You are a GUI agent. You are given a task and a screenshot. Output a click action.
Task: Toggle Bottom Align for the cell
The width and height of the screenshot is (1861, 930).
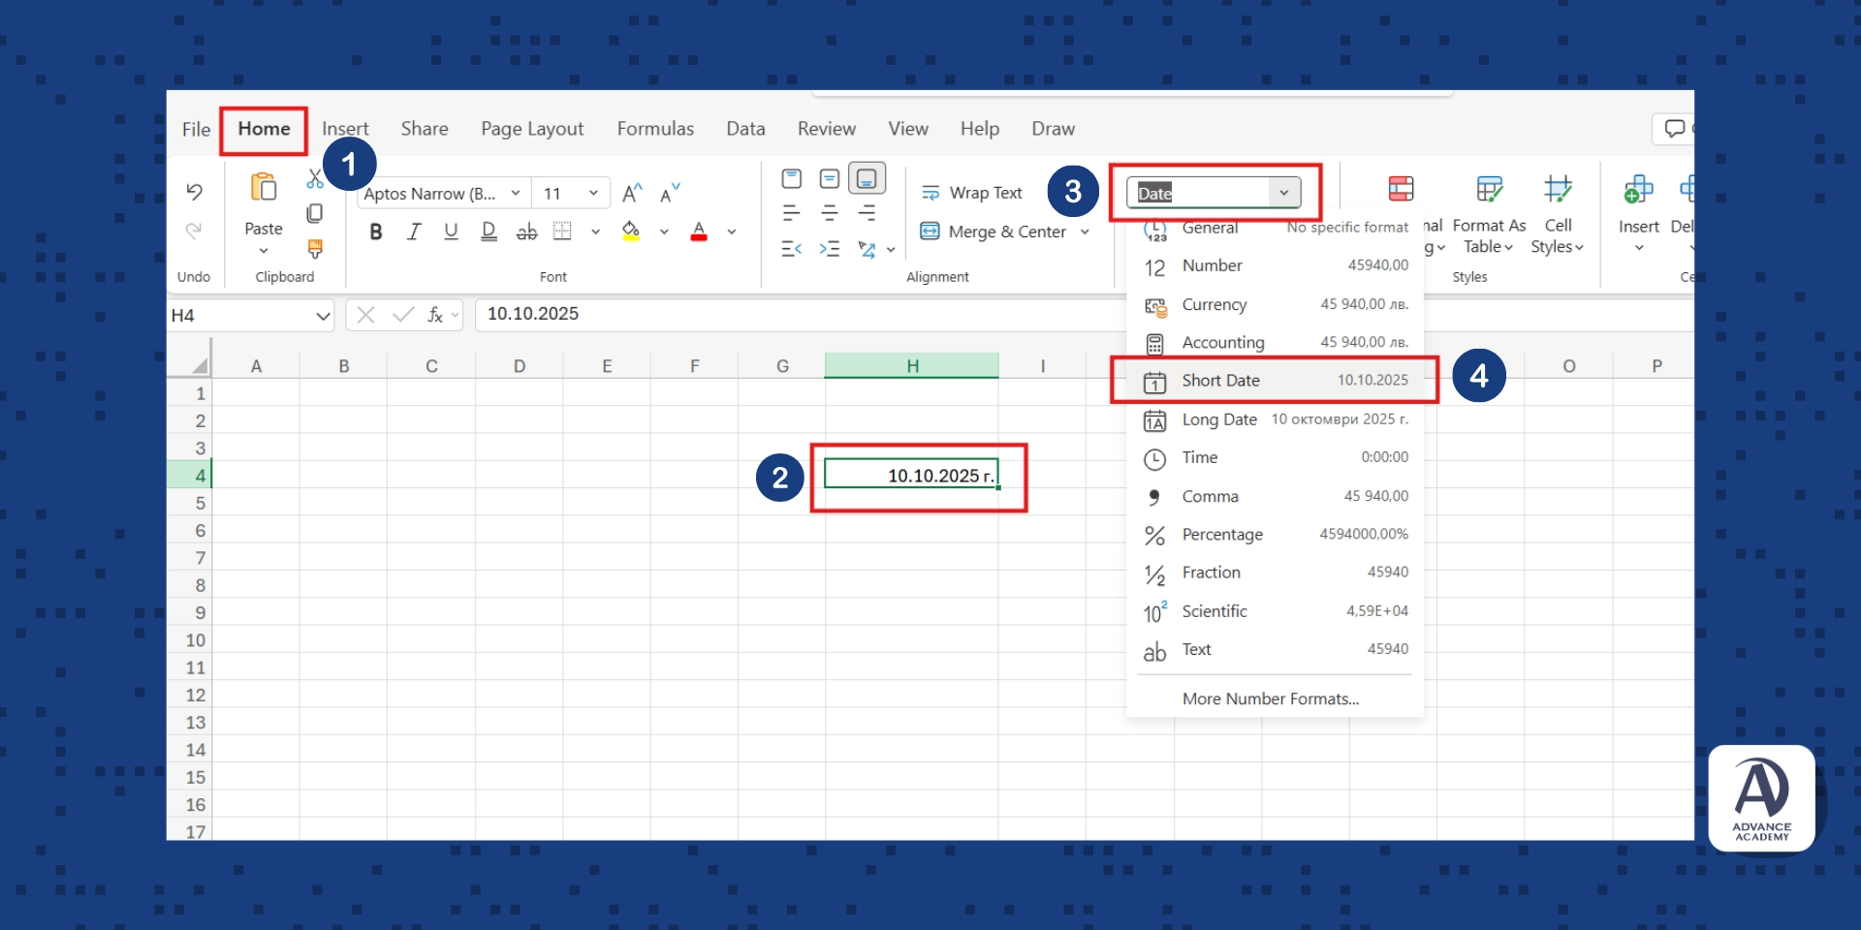pyautogui.click(x=867, y=178)
